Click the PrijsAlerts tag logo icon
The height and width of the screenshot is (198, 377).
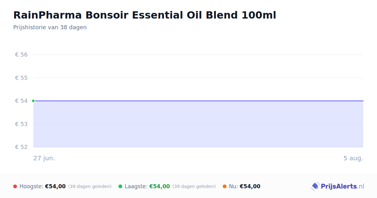point(315,186)
